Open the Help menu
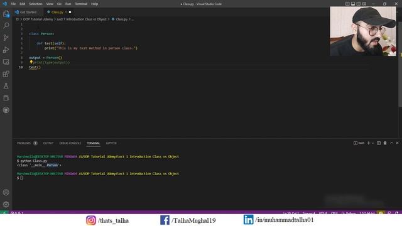The image size is (402, 226). tap(95, 4)
